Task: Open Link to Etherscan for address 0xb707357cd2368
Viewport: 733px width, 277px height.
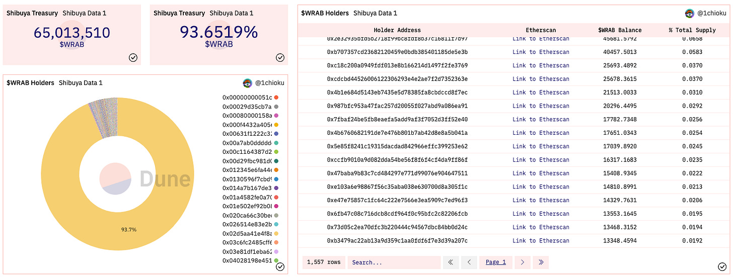Action: click(x=541, y=52)
